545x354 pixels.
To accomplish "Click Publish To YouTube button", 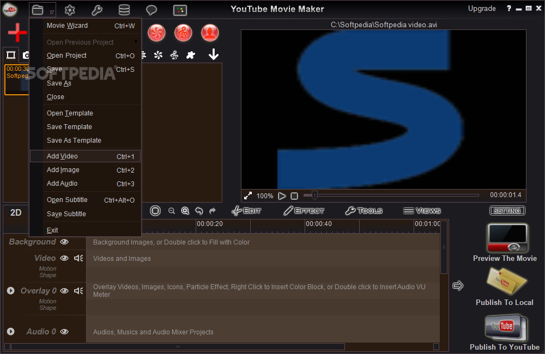I will click(505, 332).
